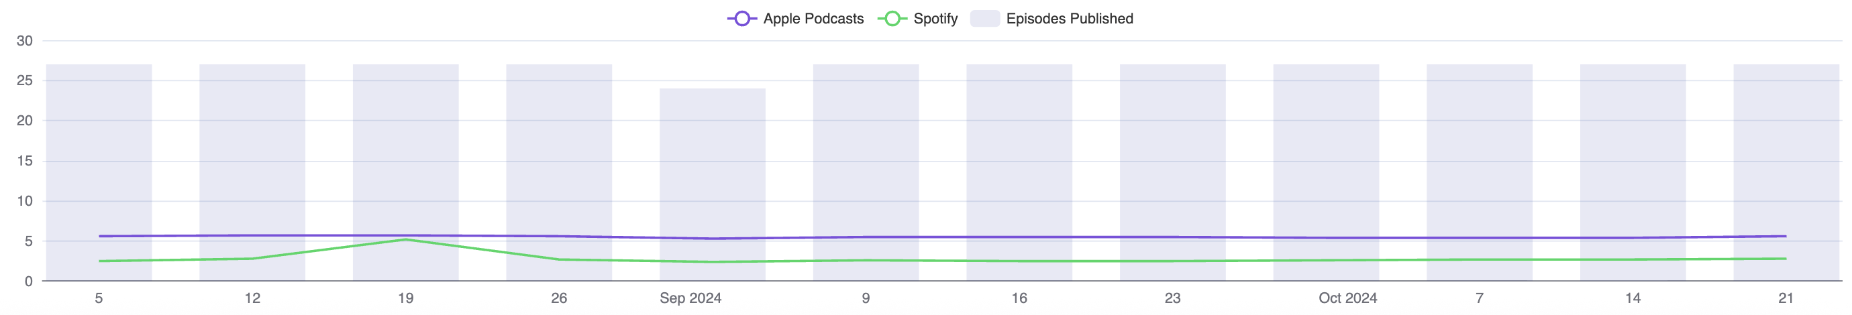Click the Apple Podcasts purple legend marker
This screenshot has height=315, width=1852.
click(741, 19)
